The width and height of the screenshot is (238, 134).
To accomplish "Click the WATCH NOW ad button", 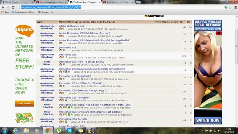I will point(208,120).
